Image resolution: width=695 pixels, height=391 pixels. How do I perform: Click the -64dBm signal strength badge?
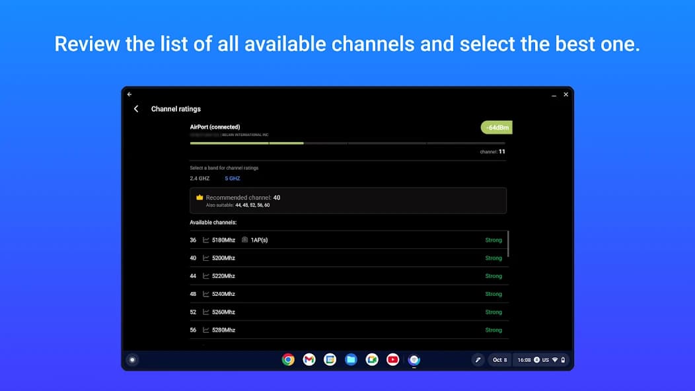click(496, 127)
